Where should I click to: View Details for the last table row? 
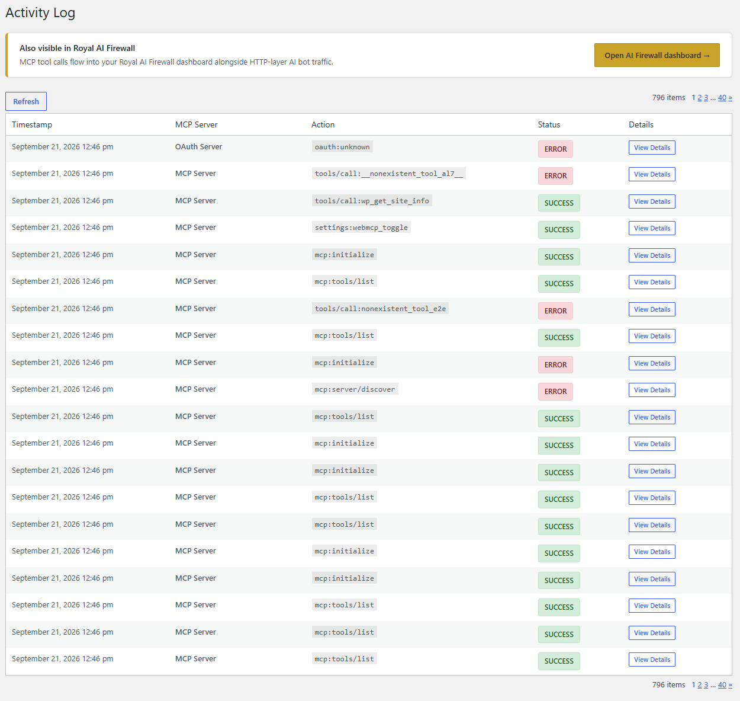coord(652,660)
